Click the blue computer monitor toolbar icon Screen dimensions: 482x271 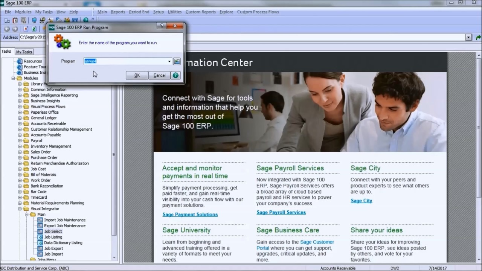[x=34, y=20]
